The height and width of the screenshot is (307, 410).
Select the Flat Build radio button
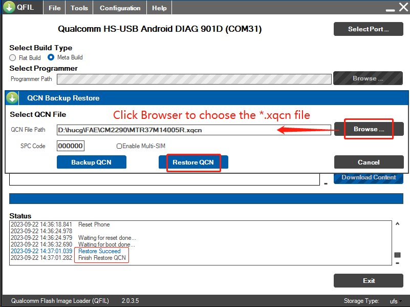(x=13, y=57)
